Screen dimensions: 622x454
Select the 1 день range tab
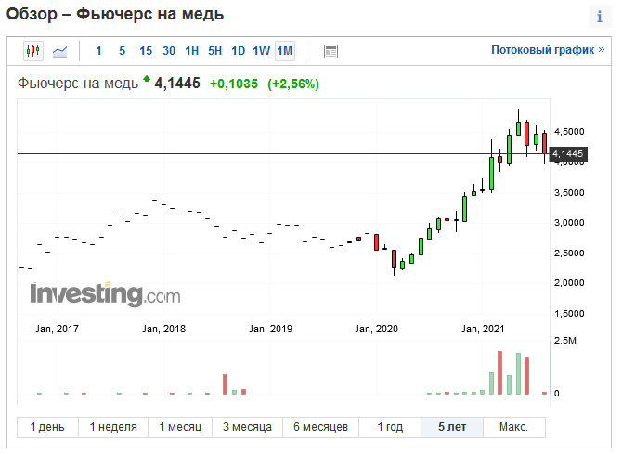pyautogui.click(x=47, y=427)
